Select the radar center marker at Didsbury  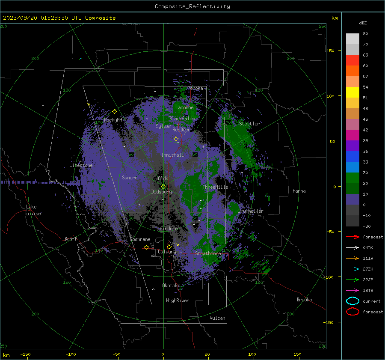[163, 187]
